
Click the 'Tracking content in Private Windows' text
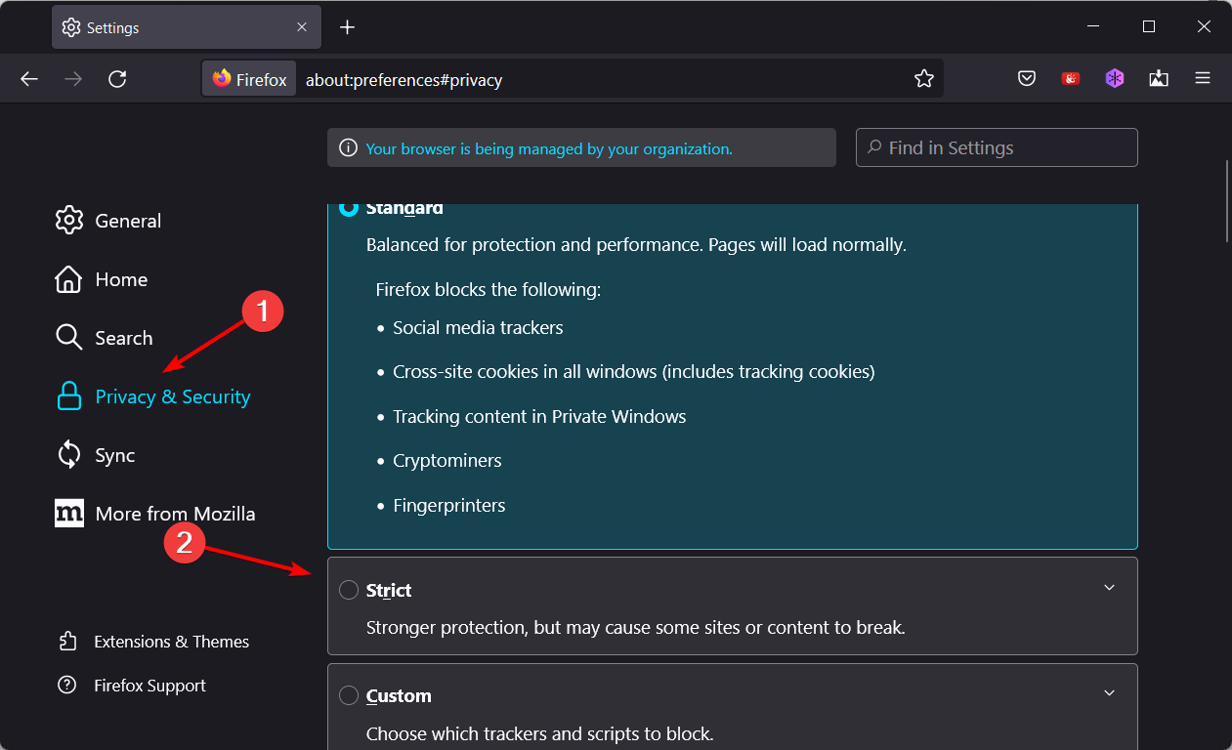click(x=539, y=417)
